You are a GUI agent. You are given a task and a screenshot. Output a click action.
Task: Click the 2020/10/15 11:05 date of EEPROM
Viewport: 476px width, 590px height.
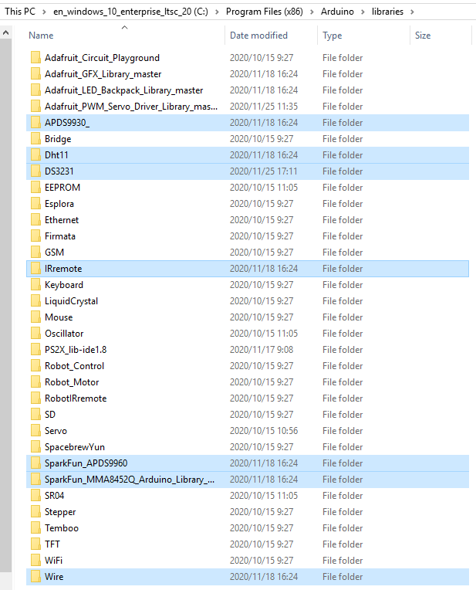264,188
